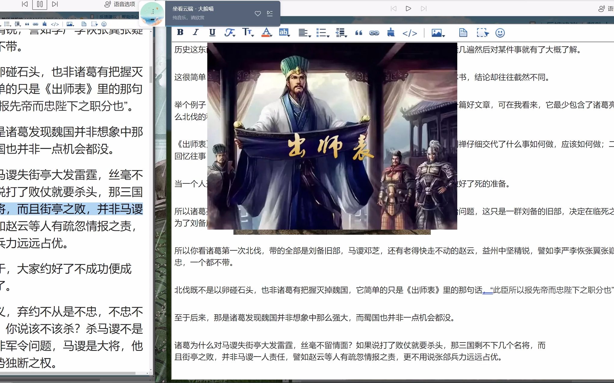Click document template icon in right editor
This screenshot has width=614, height=383.
[463, 33]
